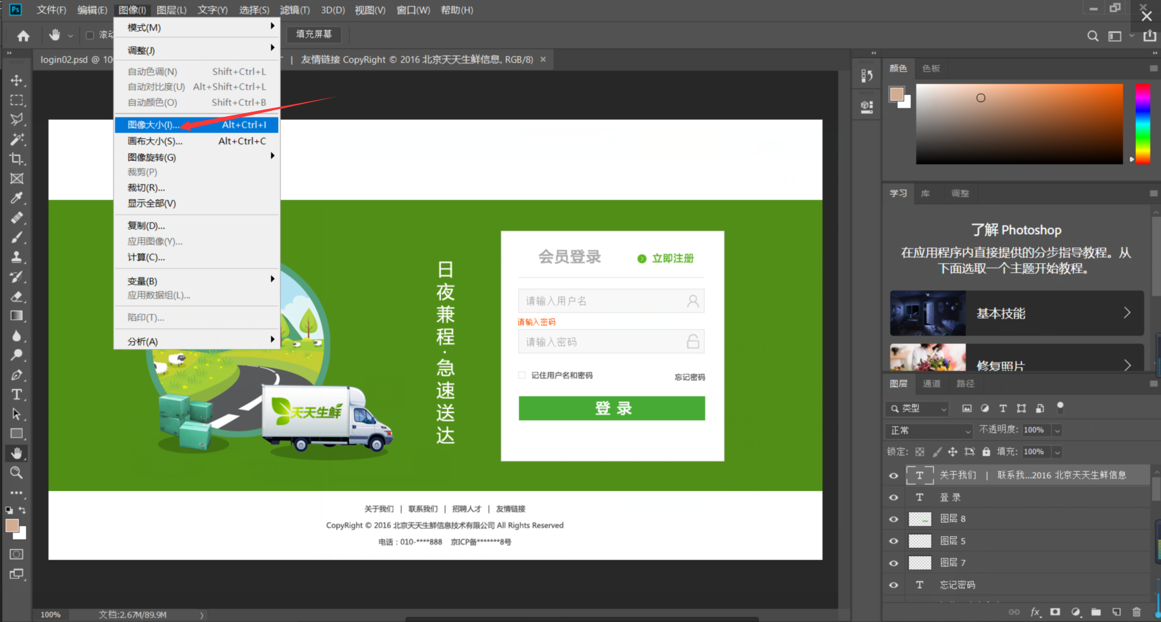Select the Zoom tool in toolbar
Image resolution: width=1161 pixels, height=622 pixels.
point(17,473)
